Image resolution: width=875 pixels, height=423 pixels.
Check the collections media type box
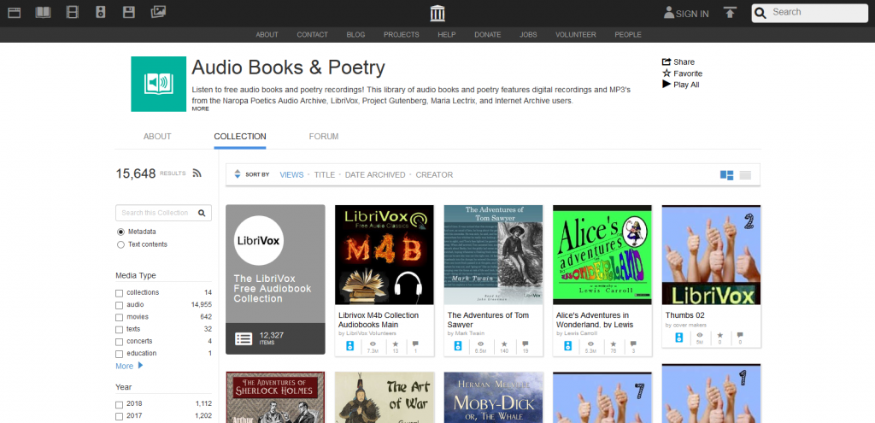click(x=119, y=293)
